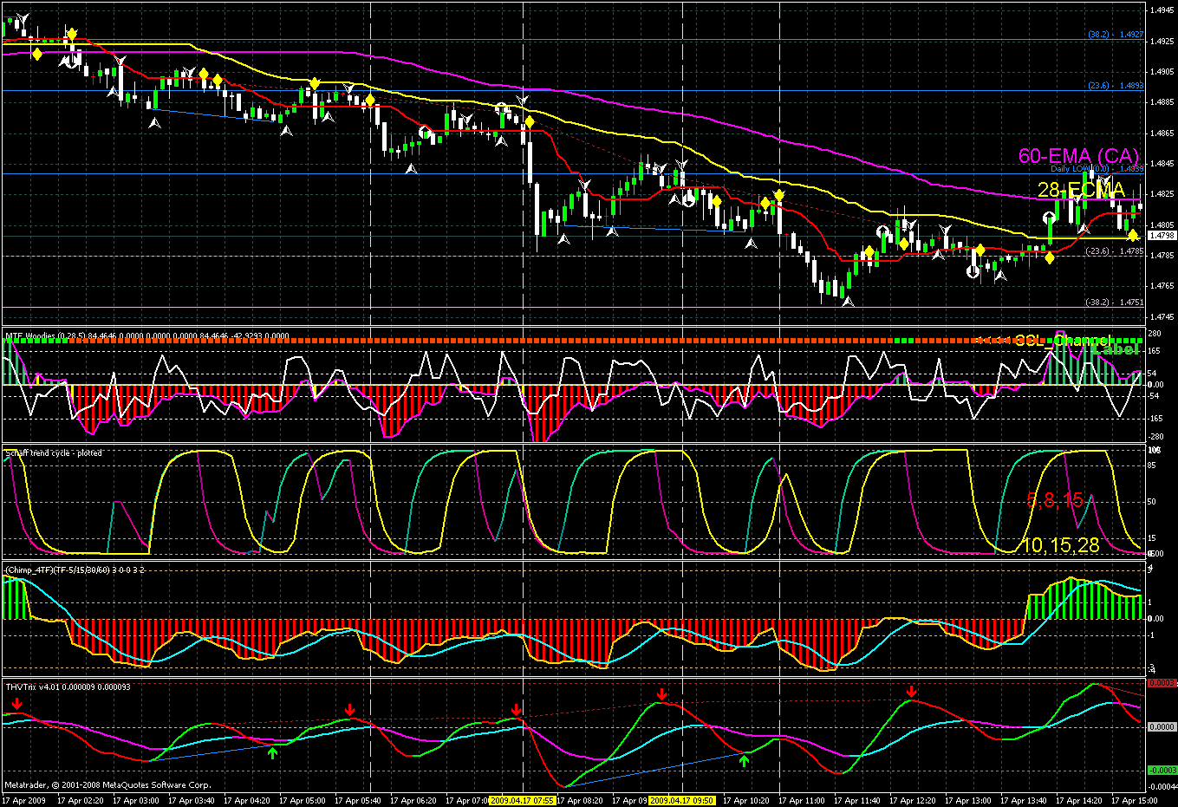This screenshot has height=807, width=1178.
Task: Click the 17 Apr 15:00 time label
Action: (1136, 801)
